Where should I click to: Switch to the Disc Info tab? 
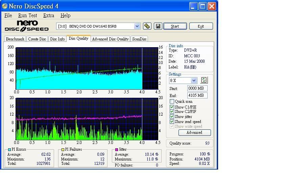click(x=57, y=39)
